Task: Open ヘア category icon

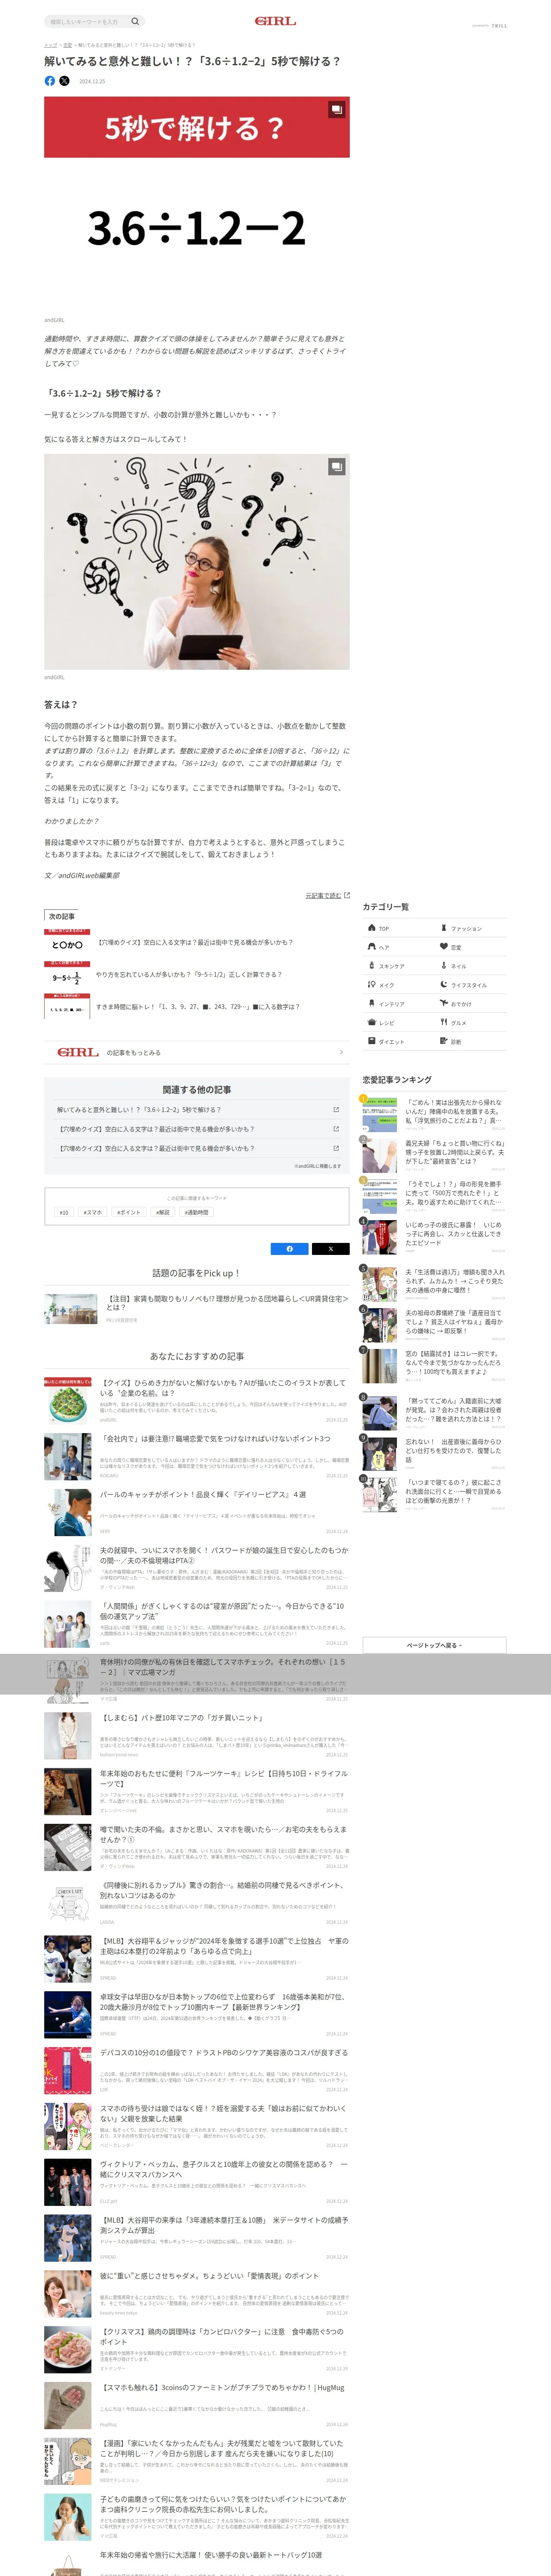Action: 372,947
